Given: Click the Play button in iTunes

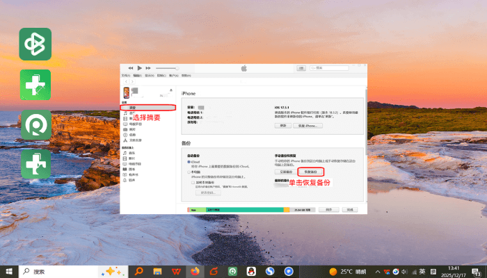Looking at the screenshot, I should (x=139, y=68).
